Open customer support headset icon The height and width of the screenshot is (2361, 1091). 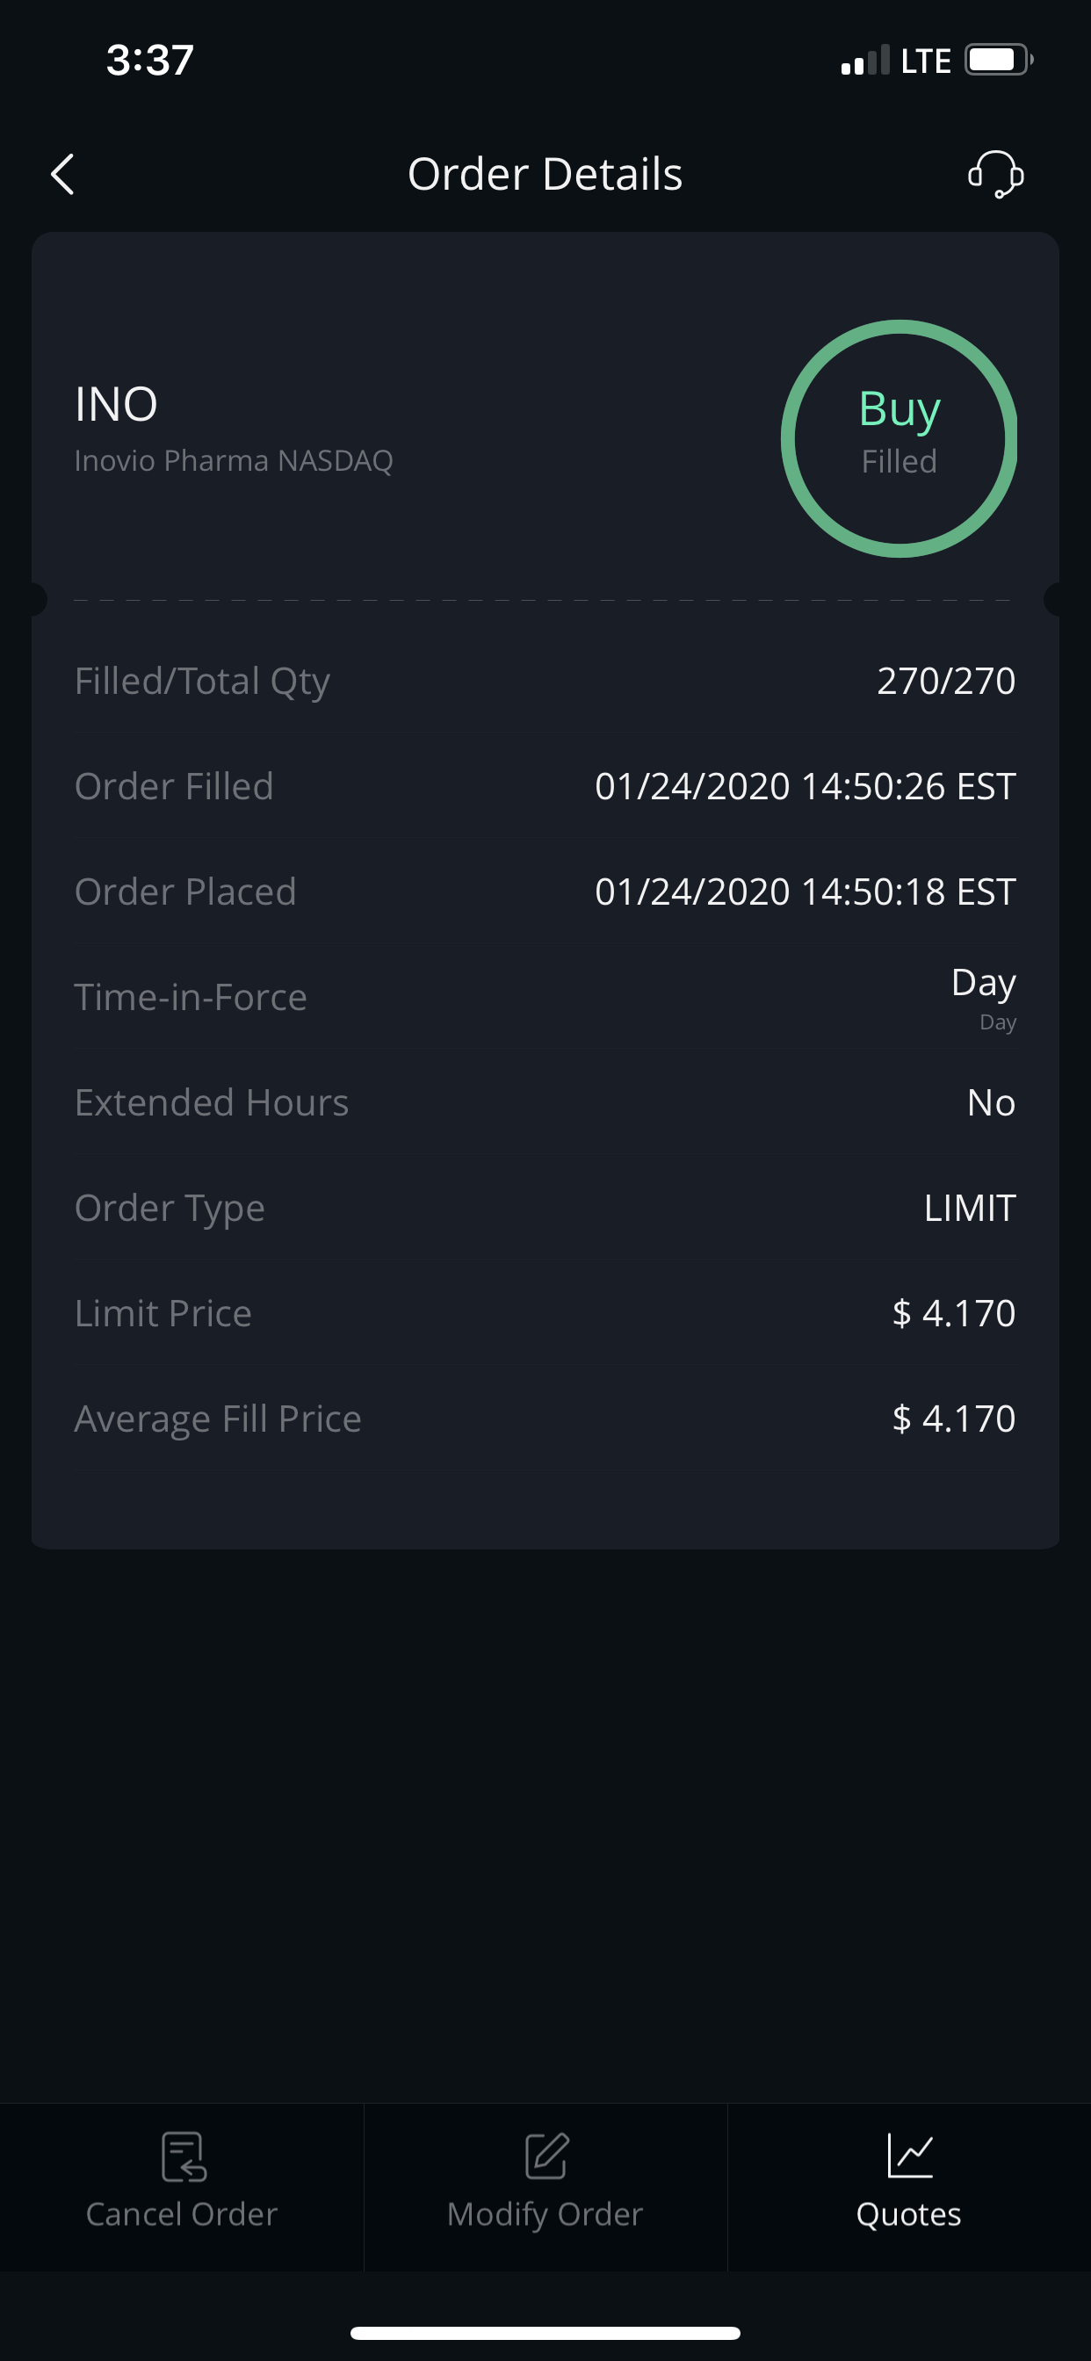(x=995, y=174)
